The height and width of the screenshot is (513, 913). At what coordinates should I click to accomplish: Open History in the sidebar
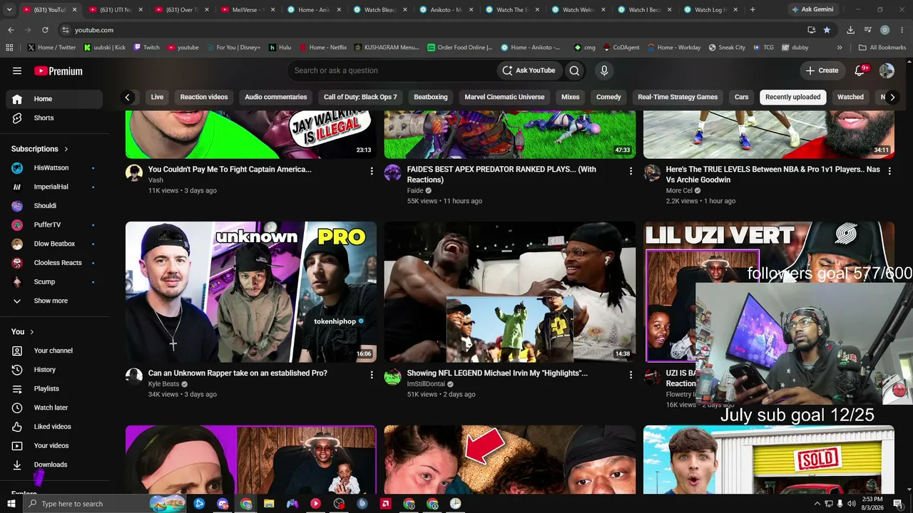[x=54, y=370]
